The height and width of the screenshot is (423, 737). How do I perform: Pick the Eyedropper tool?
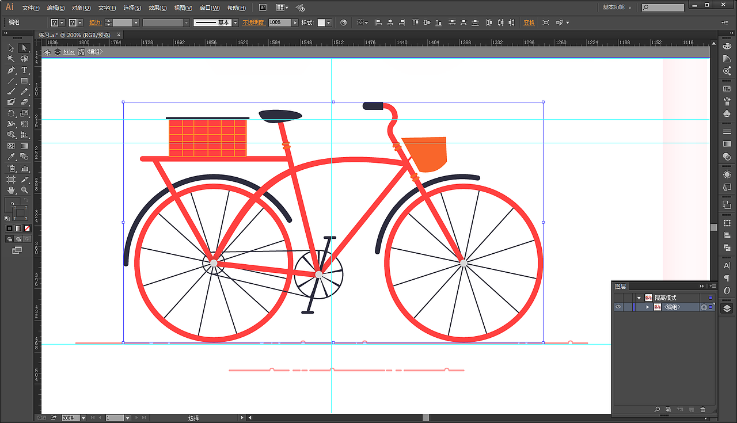tap(11, 157)
